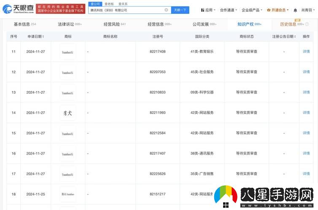Click the red promotional banner by the logo
Viewport: 318px width, 210px height.
(x=60, y=9)
